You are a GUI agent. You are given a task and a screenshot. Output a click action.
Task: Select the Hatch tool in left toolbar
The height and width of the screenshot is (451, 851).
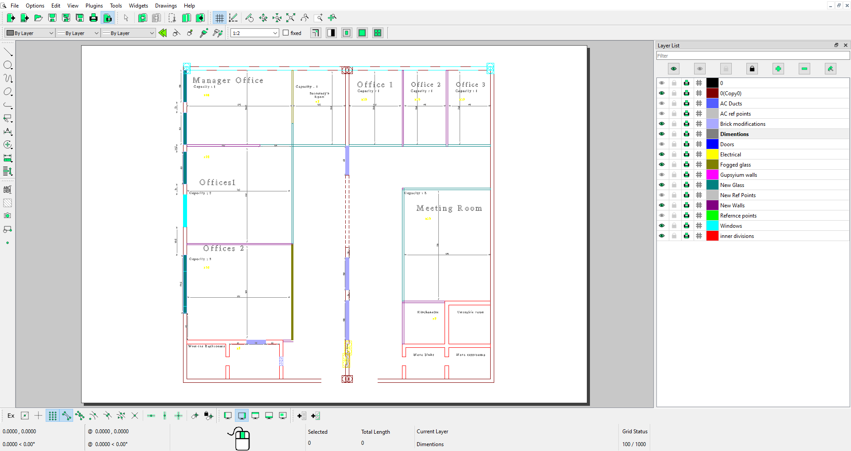point(8,203)
